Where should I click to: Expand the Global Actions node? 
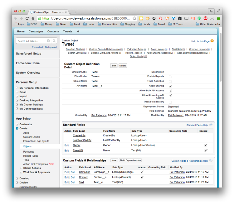coord(21,168)
